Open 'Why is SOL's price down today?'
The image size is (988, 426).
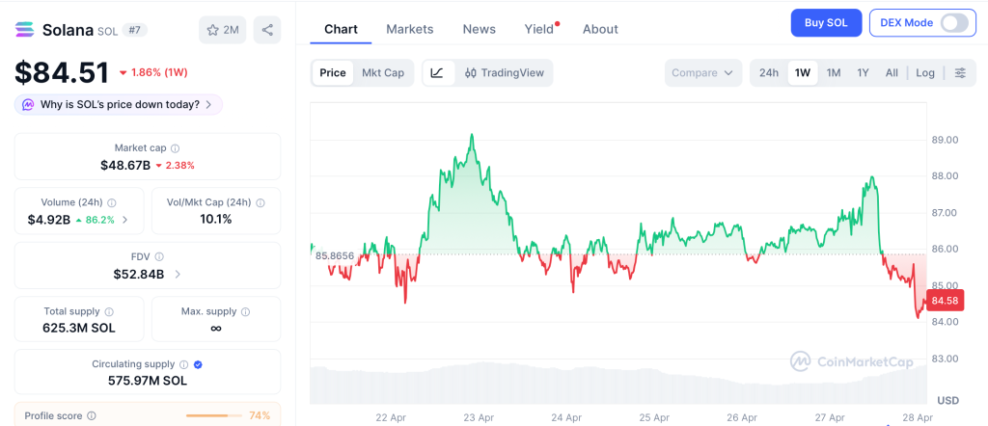[119, 104]
